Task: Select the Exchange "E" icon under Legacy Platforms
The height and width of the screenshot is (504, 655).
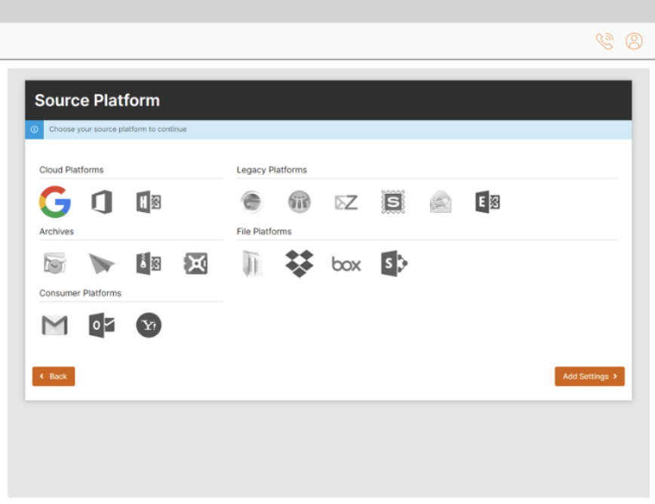Action: [487, 202]
